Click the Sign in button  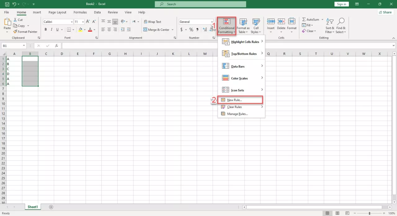point(341,4)
